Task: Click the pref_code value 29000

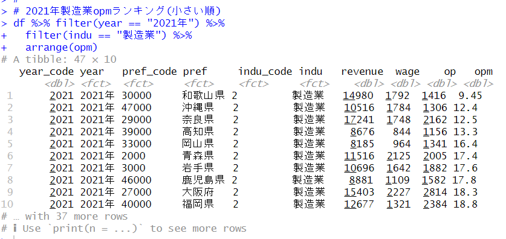Action: pos(137,120)
